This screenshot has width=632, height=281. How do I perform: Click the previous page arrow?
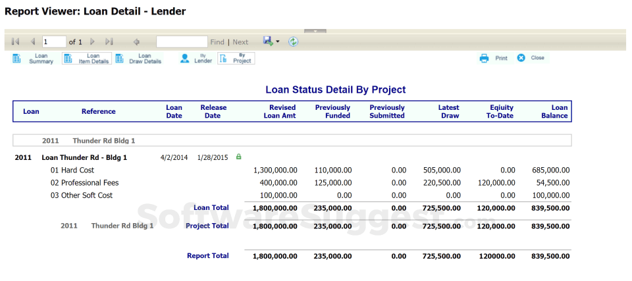click(32, 41)
